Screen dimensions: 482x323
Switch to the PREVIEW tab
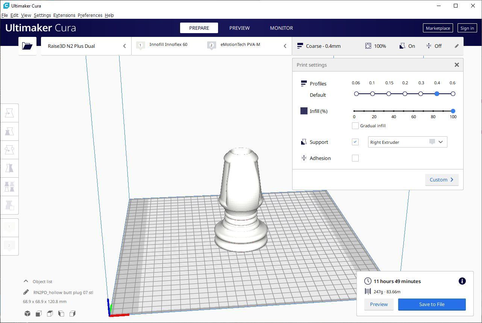[239, 28]
